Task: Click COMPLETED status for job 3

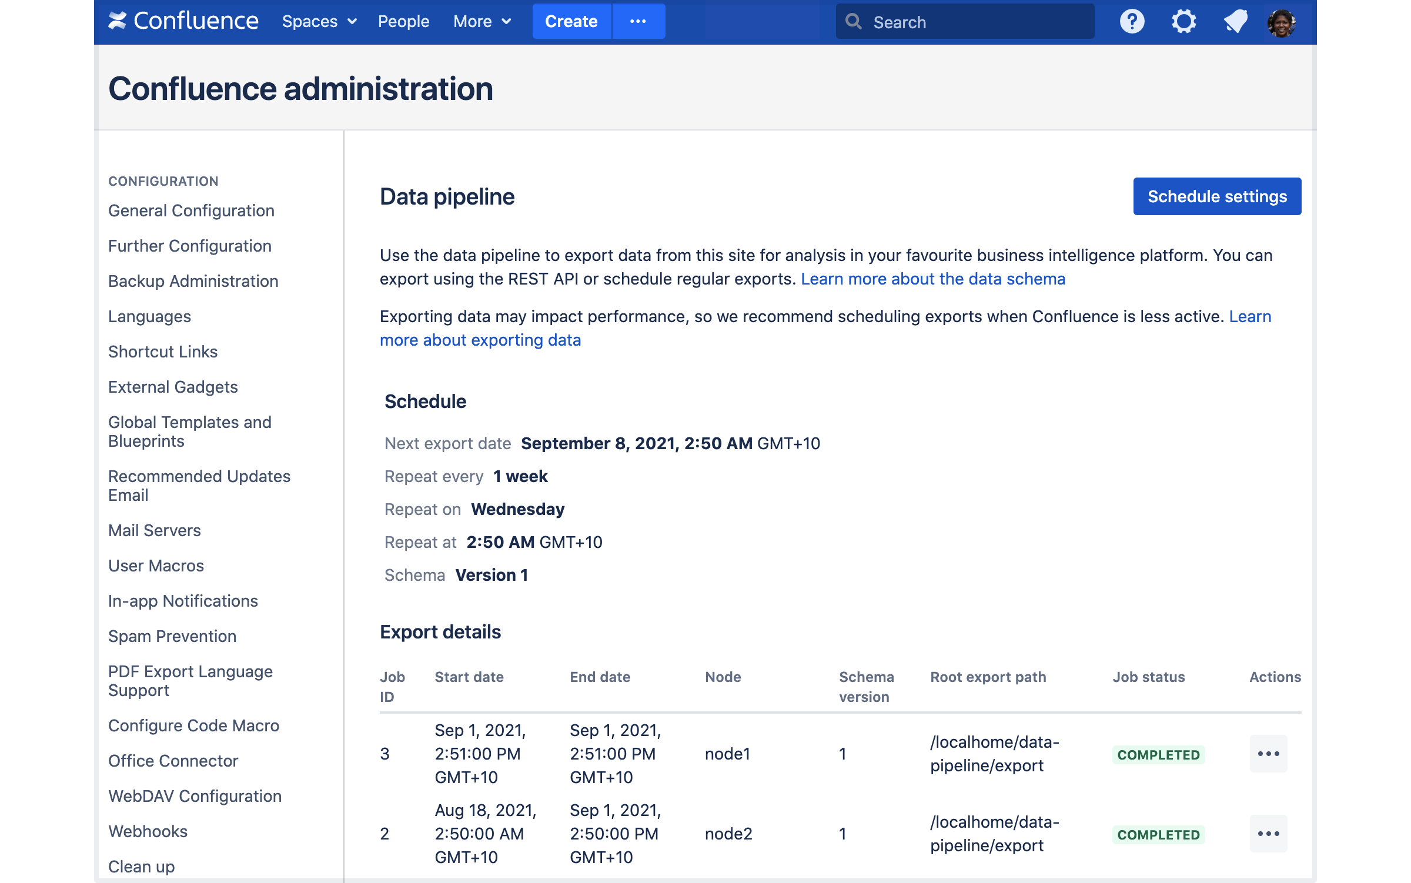Action: (x=1158, y=755)
